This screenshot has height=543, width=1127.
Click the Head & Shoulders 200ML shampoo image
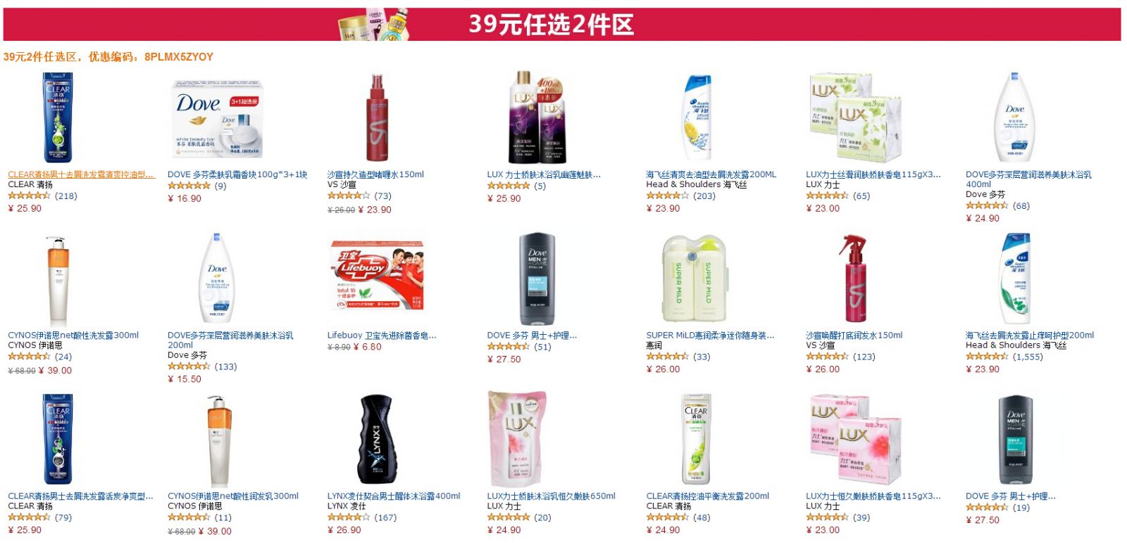point(697,117)
